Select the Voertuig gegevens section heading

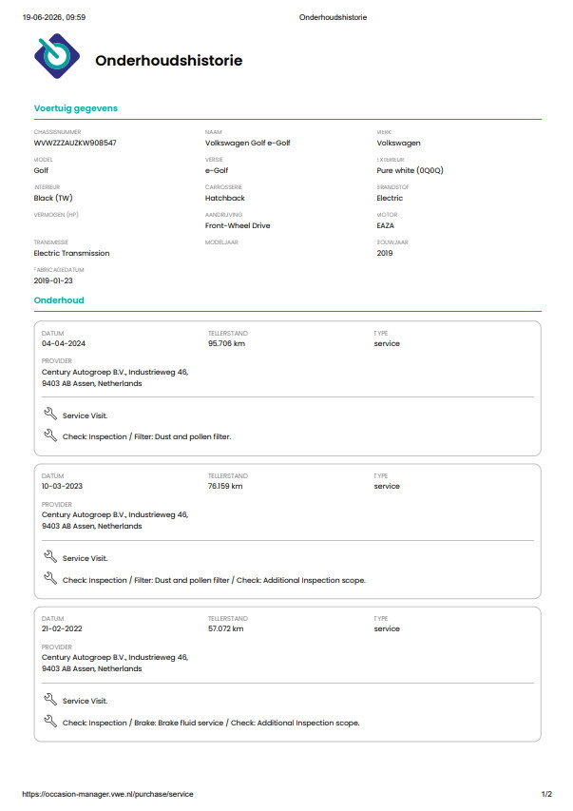[x=75, y=108]
